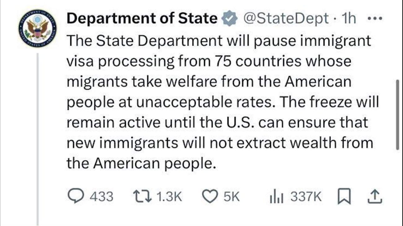
Task: Click the 1h timestamp
Action: tap(348, 19)
